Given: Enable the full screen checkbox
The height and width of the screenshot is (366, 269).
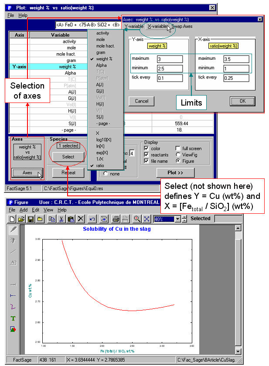Looking at the screenshot, I should [178, 149].
